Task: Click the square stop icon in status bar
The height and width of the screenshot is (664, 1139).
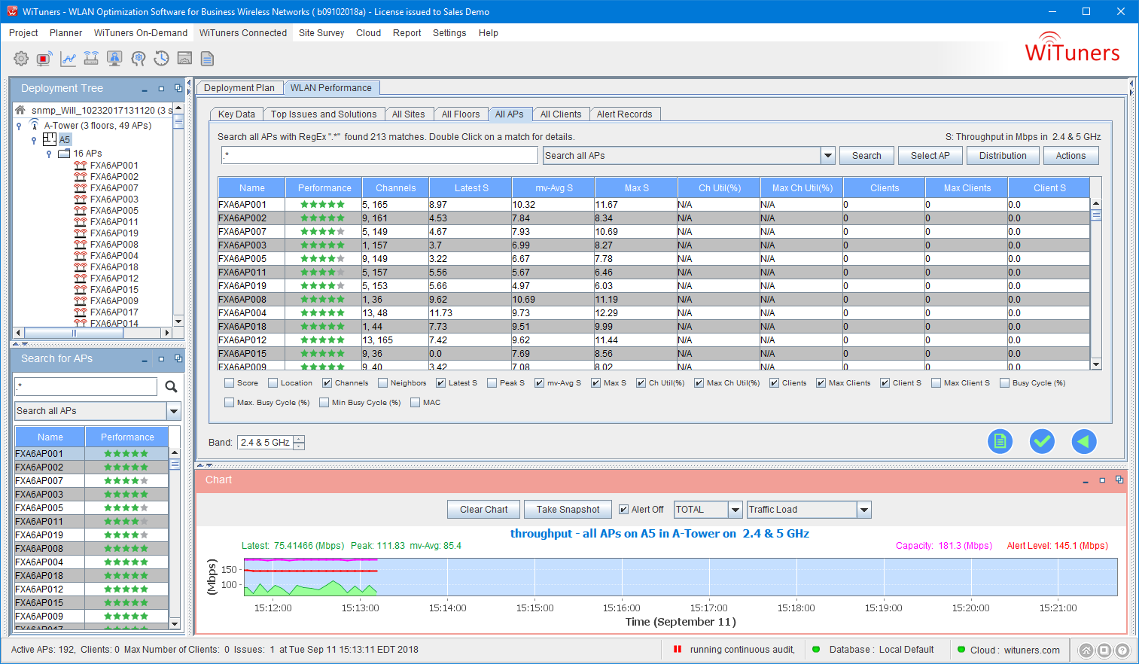Action: 1104,650
